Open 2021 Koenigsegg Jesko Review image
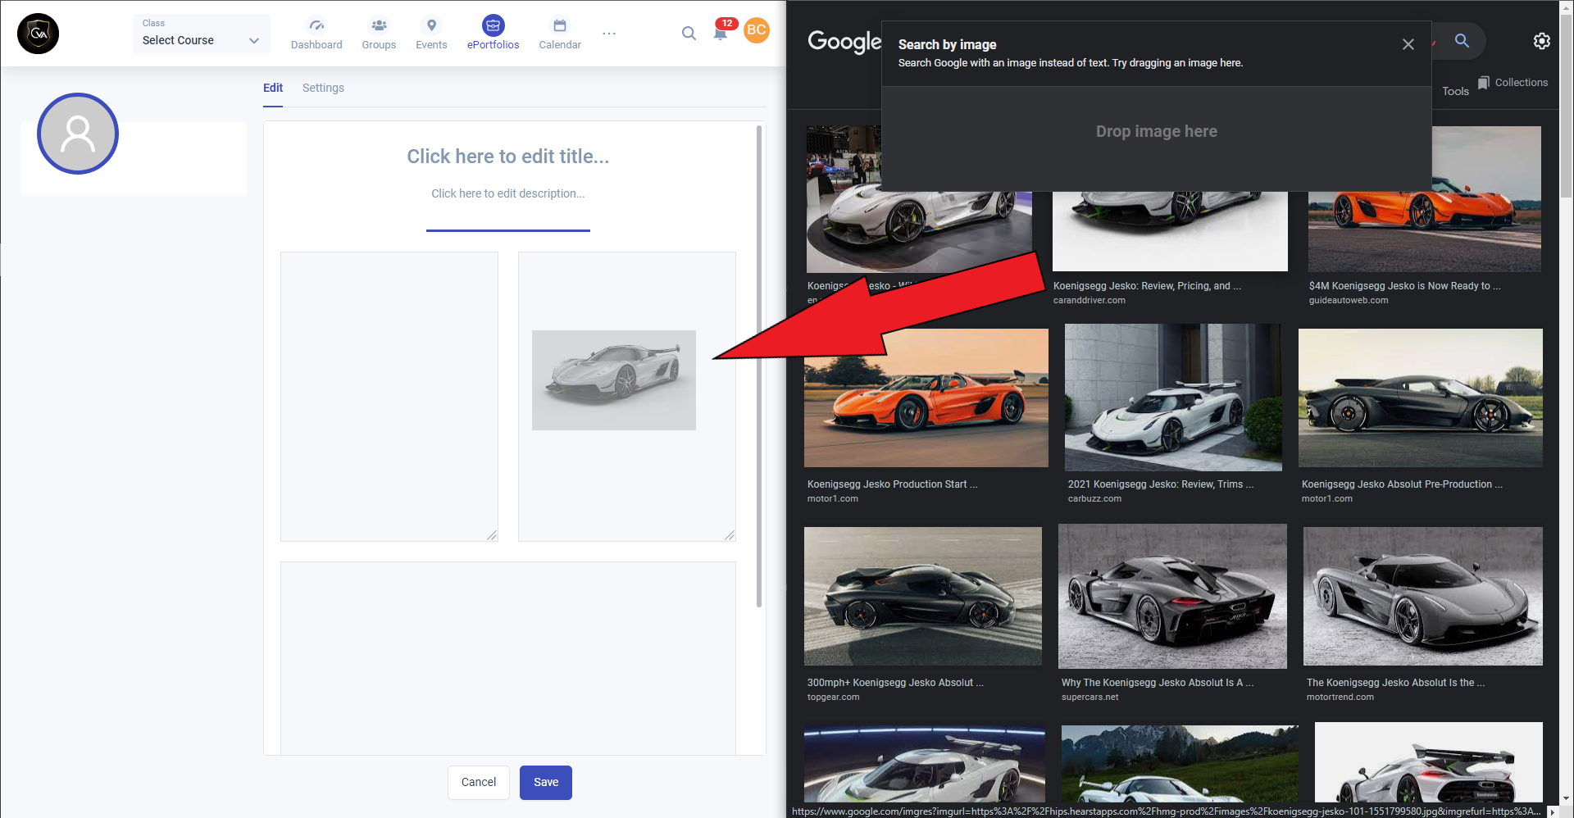The height and width of the screenshot is (818, 1574). click(x=1173, y=398)
